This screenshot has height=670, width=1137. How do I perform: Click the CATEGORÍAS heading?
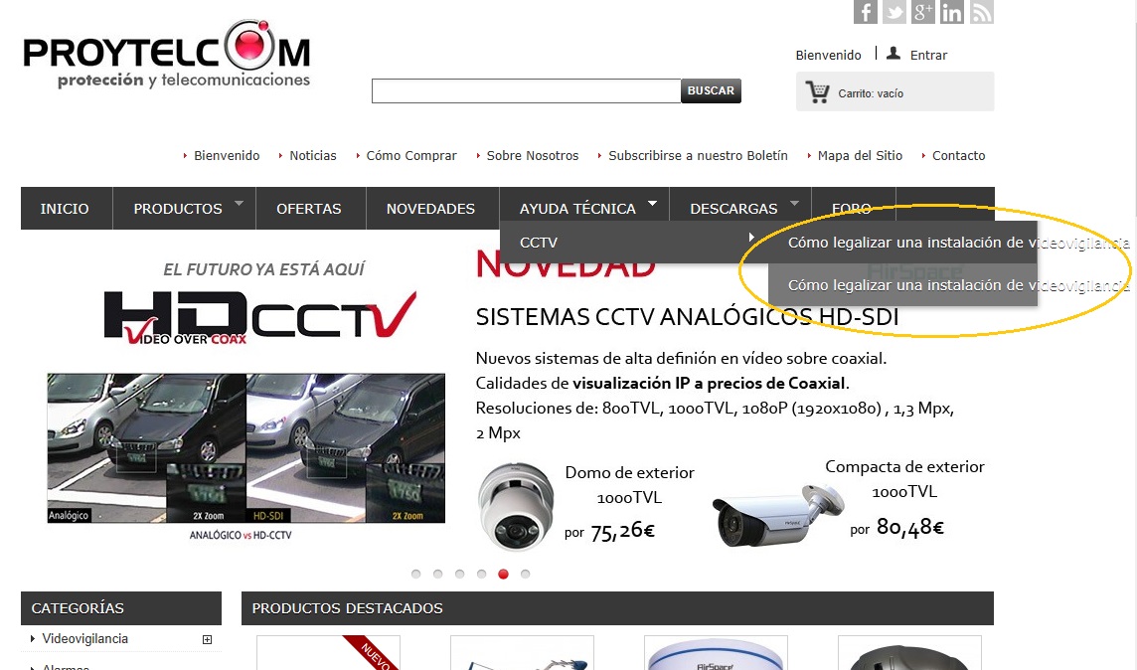pyautogui.click(x=78, y=608)
